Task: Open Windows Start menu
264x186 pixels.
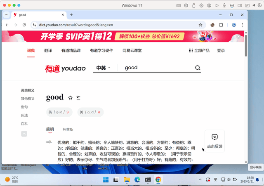Action: [x=106, y=179]
